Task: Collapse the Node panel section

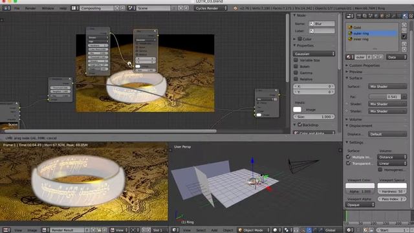Action: pyautogui.click(x=295, y=16)
